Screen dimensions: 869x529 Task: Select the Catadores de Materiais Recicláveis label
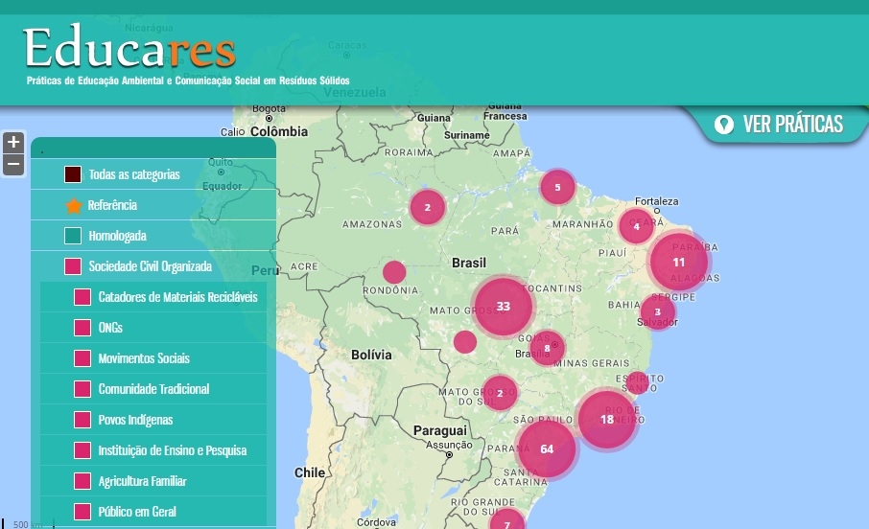[177, 297]
